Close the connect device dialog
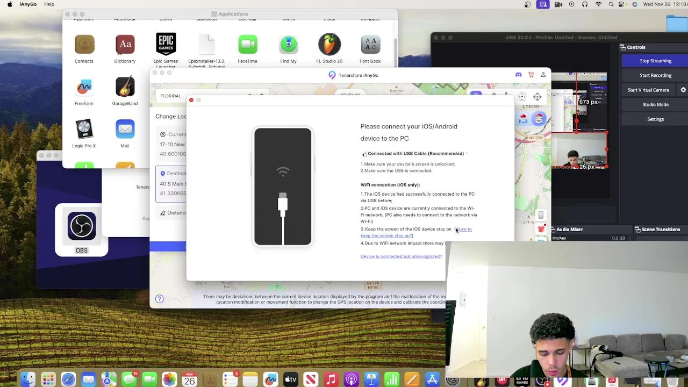The image size is (688, 387). pos(191,100)
